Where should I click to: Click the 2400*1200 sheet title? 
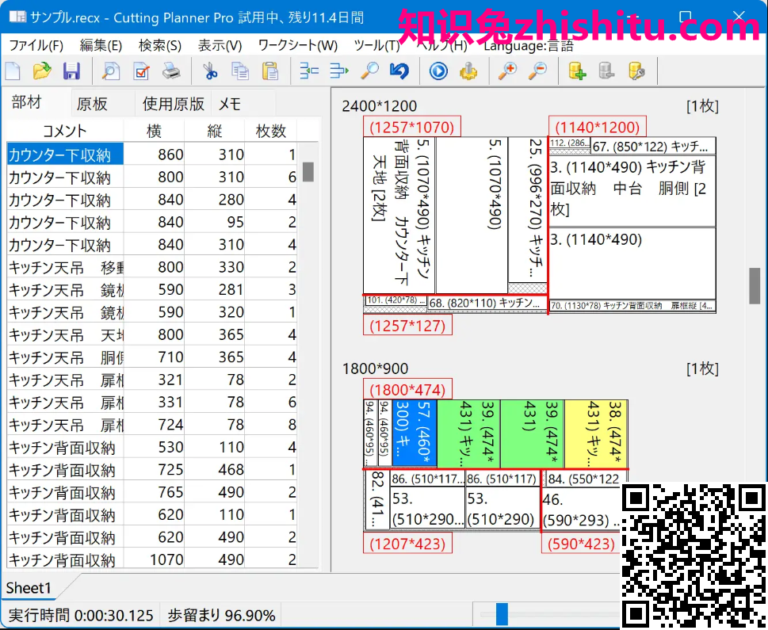pyautogui.click(x=380, y=106)
